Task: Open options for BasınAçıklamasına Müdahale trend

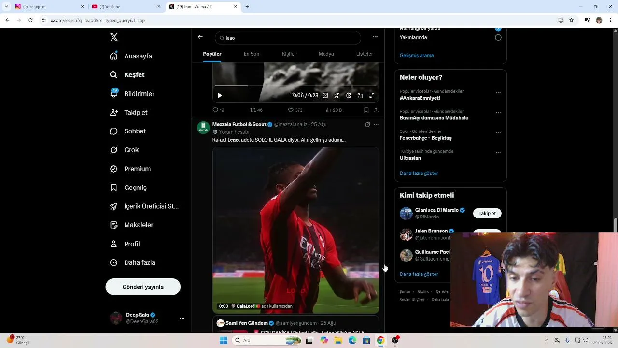Action: 498,113
